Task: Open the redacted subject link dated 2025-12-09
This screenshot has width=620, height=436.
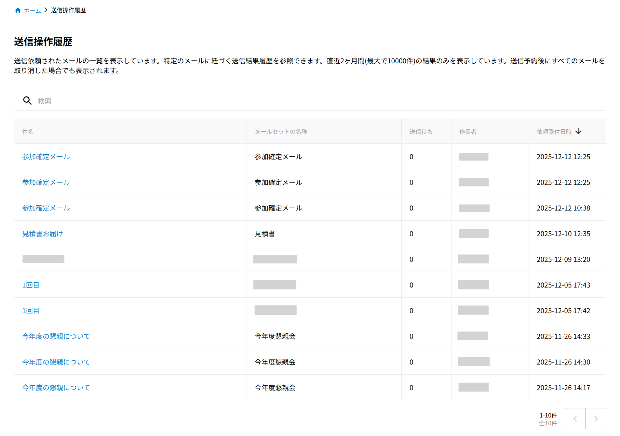Action: (x=43, y=259)
